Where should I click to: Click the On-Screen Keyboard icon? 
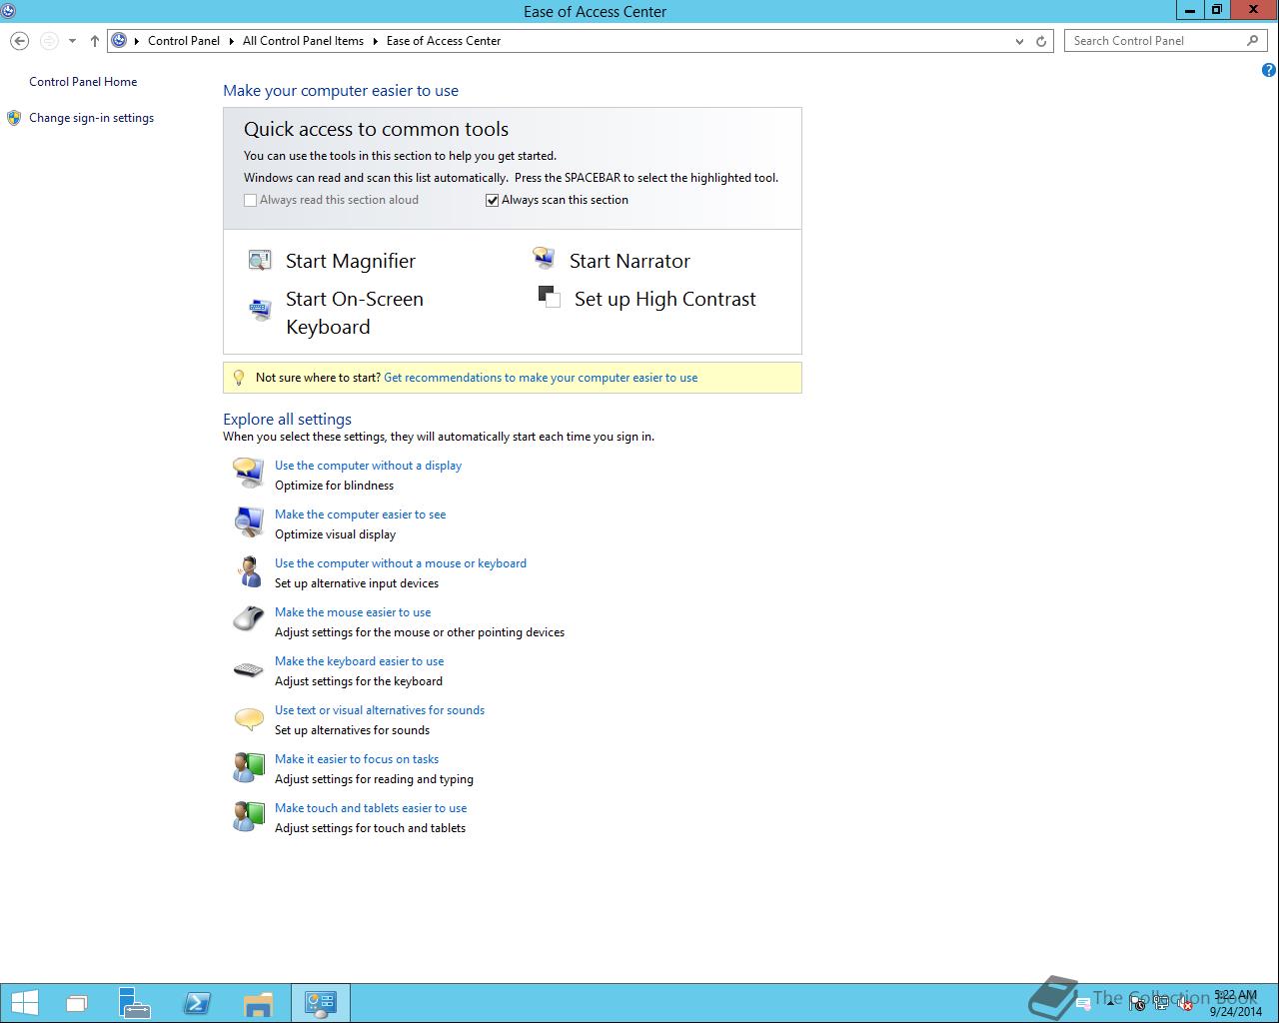(260, 309)
